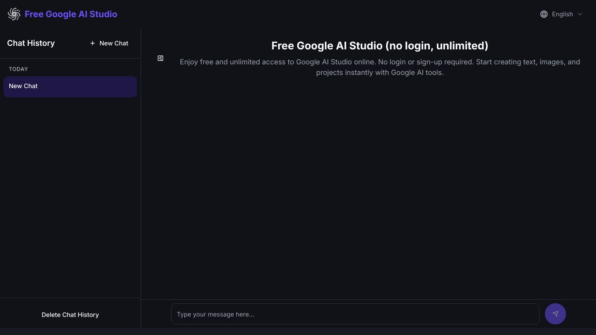
Task: Click the globe language icon
Action: tap(544, 14)
